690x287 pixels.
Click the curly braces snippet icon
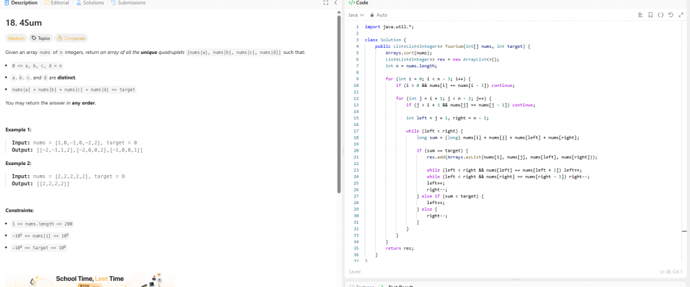(660, 15)
